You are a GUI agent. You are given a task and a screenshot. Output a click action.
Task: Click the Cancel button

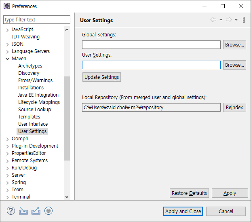(226, 211)
